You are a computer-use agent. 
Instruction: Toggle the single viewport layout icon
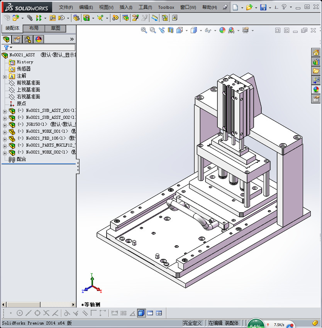coord(150,313)
